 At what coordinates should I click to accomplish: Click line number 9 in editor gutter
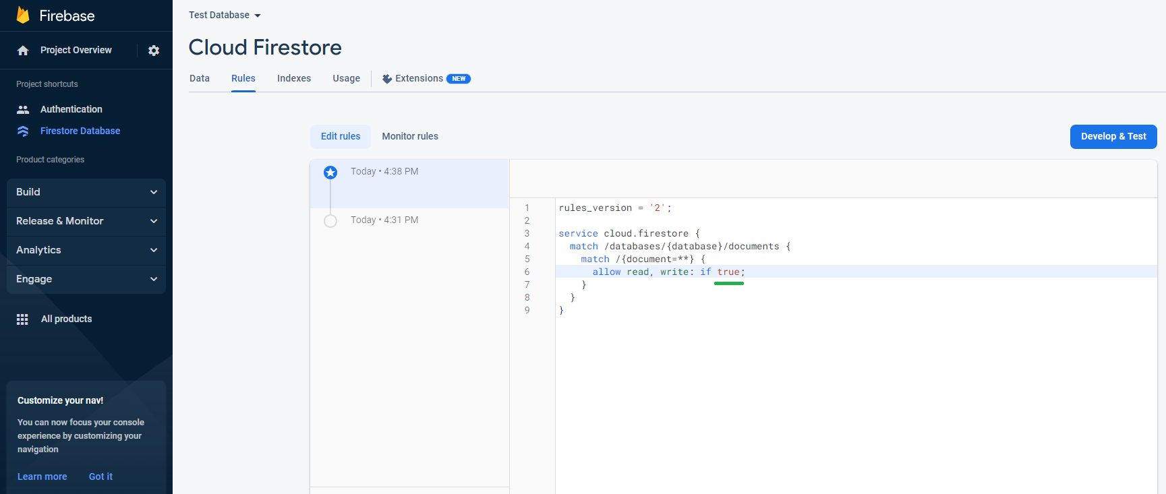point(527,310)
